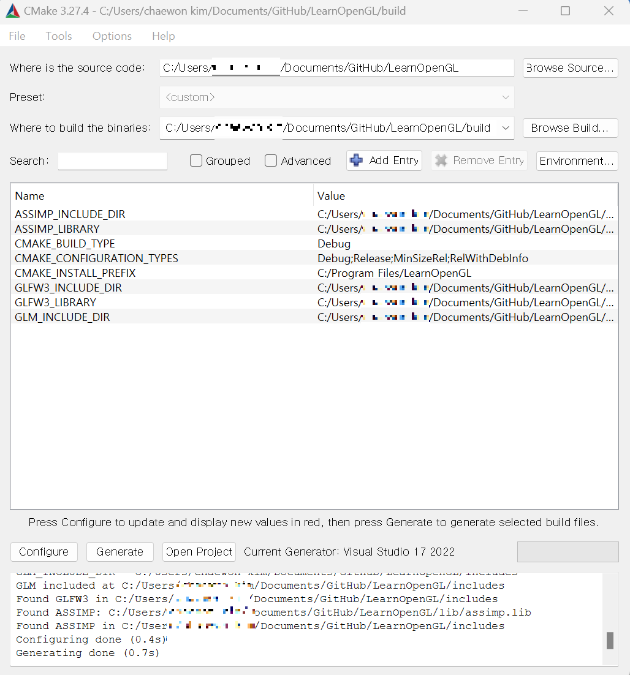
Task: Select the ASSIMP_INCLUDE_DIR row name
Action: [70, 214]
